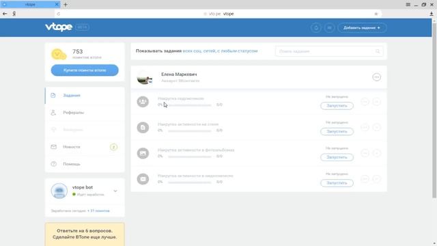Expand the vtope bot panel chevron

pos(115,191)
